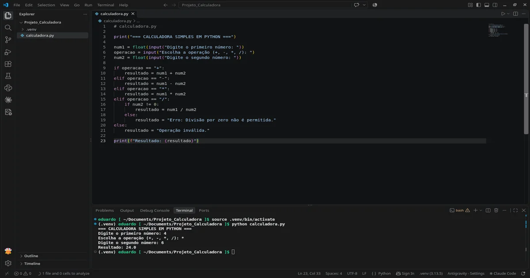This screenshot has height=278, width=530.
Task: Select calculadora.py in the Explorer tree
Action: [x=53, y=35]
